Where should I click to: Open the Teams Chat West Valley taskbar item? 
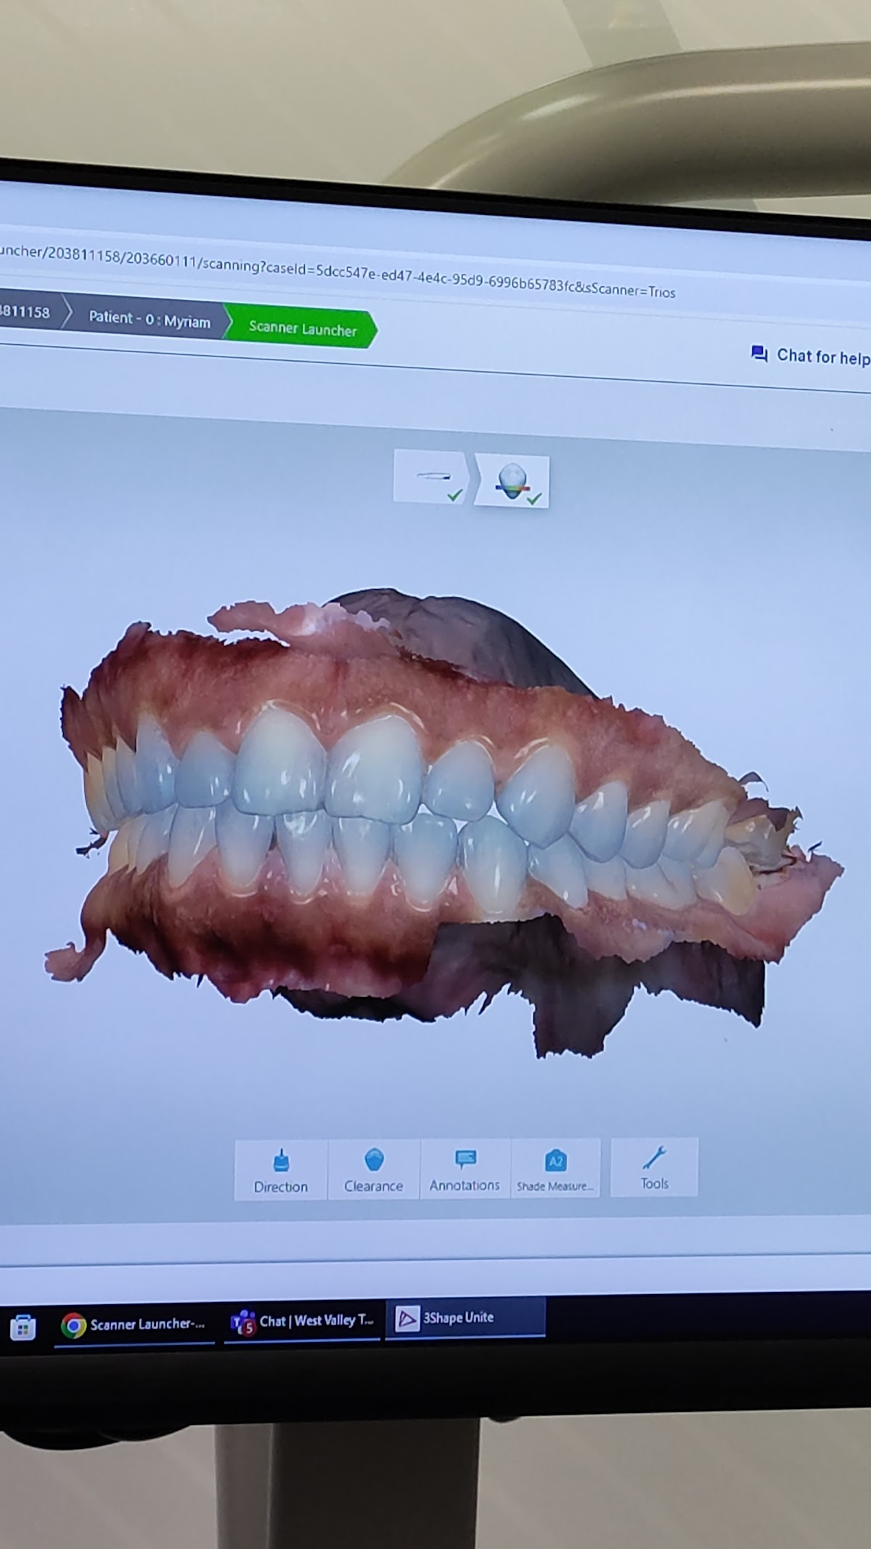coord(303,1322)
